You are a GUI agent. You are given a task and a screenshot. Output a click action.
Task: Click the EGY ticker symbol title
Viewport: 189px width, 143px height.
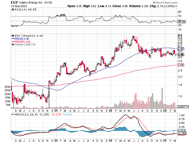(x=15, y=2)
